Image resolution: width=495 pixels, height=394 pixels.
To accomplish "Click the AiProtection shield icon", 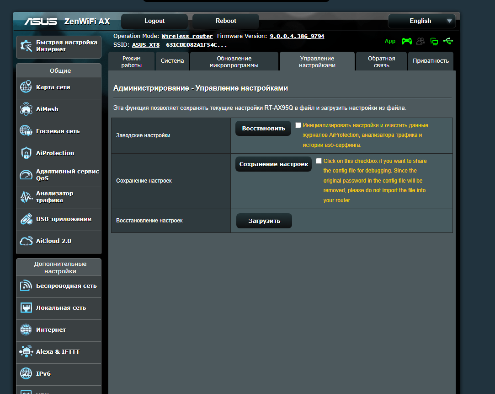I will [26, 153].
